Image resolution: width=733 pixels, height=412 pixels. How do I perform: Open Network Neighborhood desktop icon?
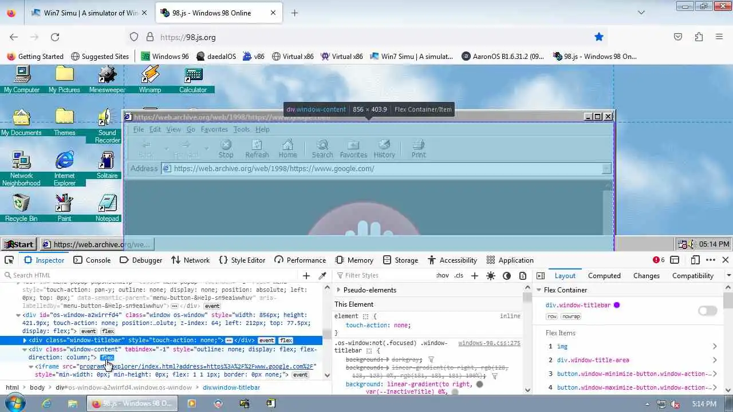click(22, 169)
